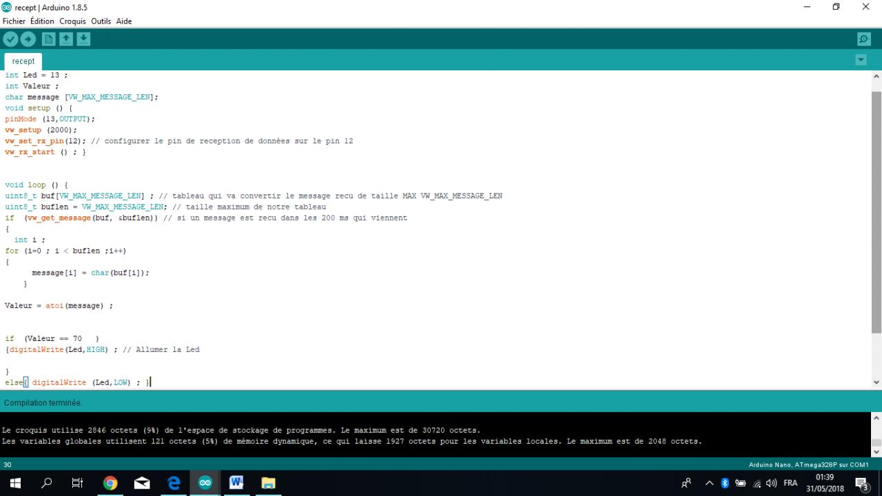Click the code editor scroll up arrow
882x496 pixels.
876,76
